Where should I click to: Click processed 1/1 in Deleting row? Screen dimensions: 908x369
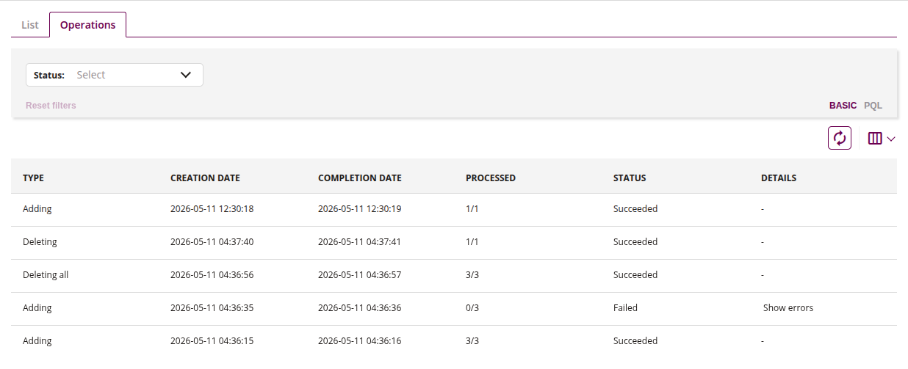[472, 242]
